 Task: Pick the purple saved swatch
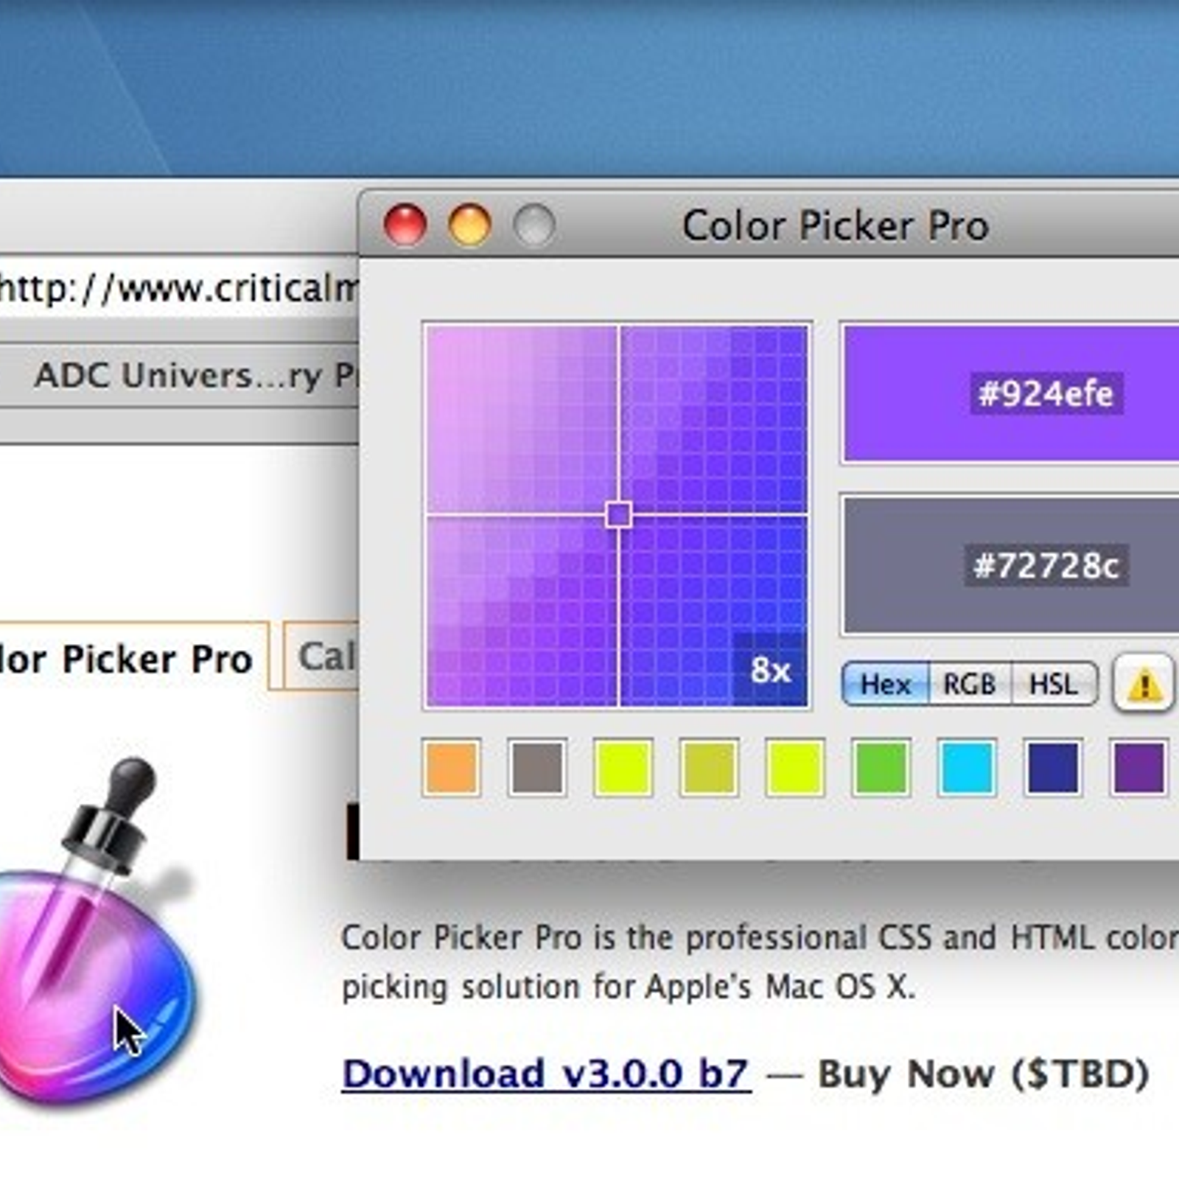[x=1138, y=768]
